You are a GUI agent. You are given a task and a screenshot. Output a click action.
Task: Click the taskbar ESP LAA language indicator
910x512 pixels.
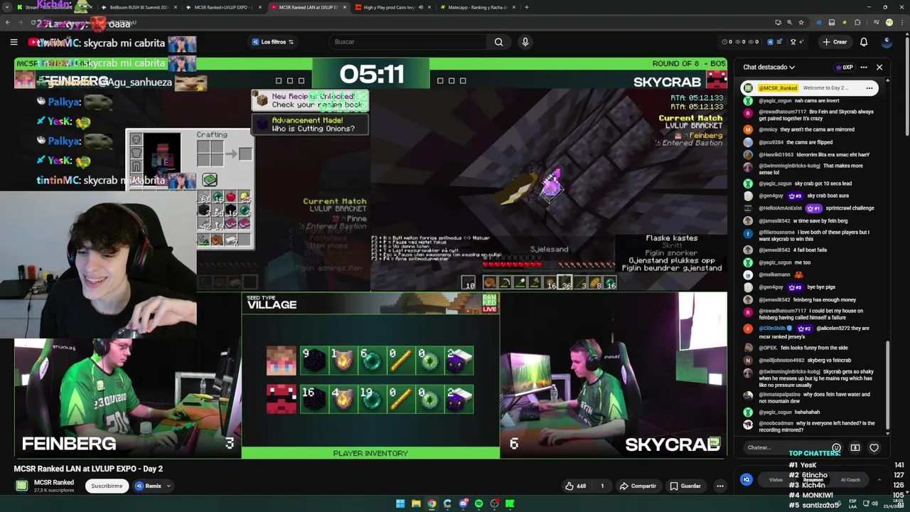(x=852, y=503)
